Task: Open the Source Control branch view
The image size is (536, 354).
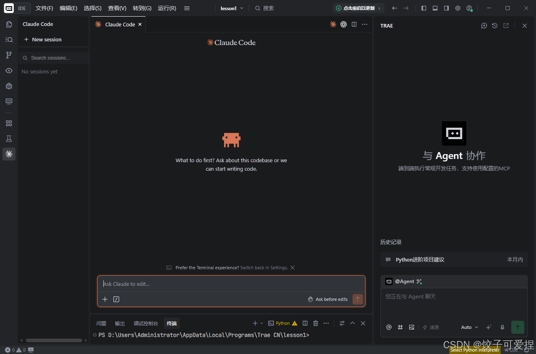Action: click(x=9, y=55)
